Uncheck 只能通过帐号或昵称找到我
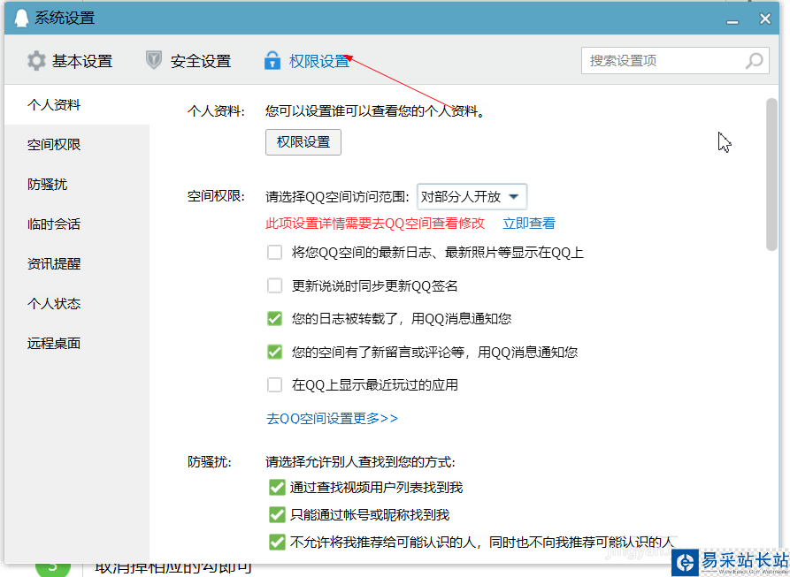 [x=277, y=514]
